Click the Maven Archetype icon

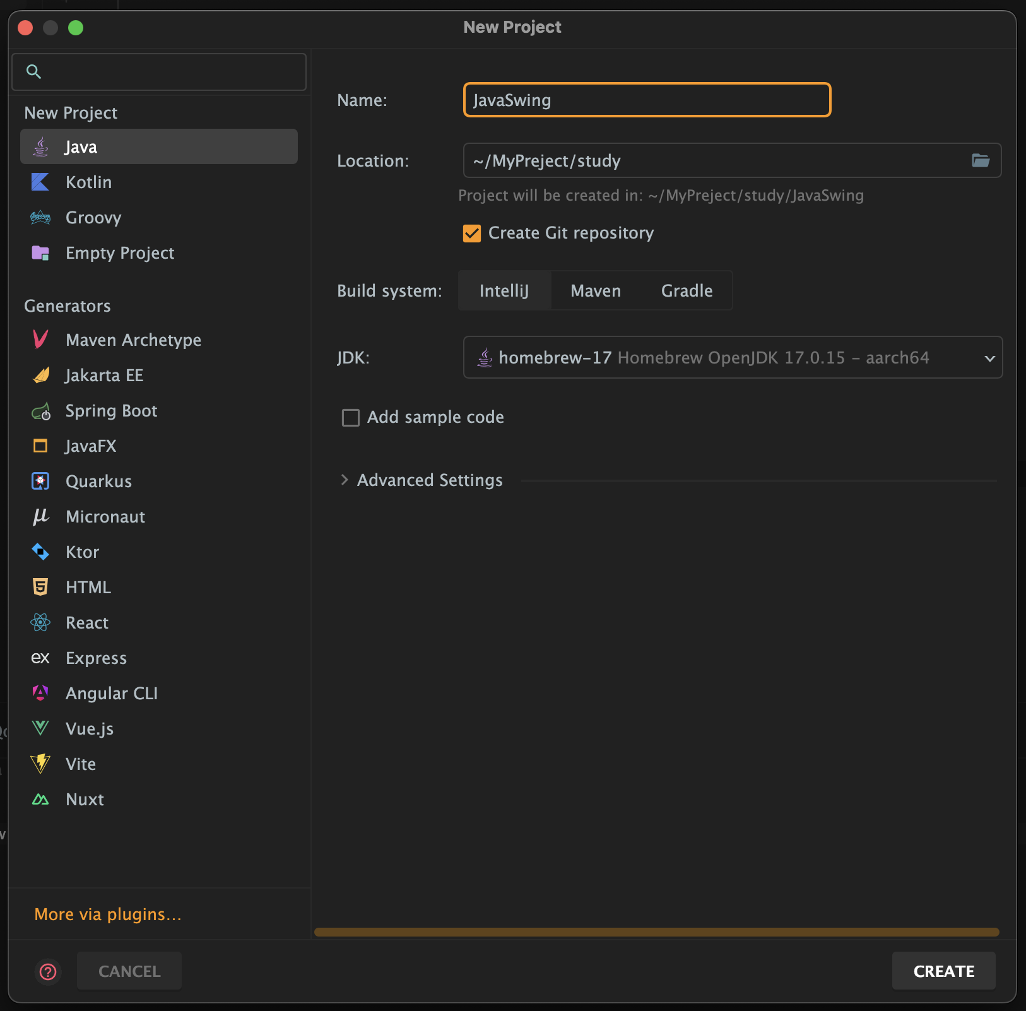pos(40,340)
